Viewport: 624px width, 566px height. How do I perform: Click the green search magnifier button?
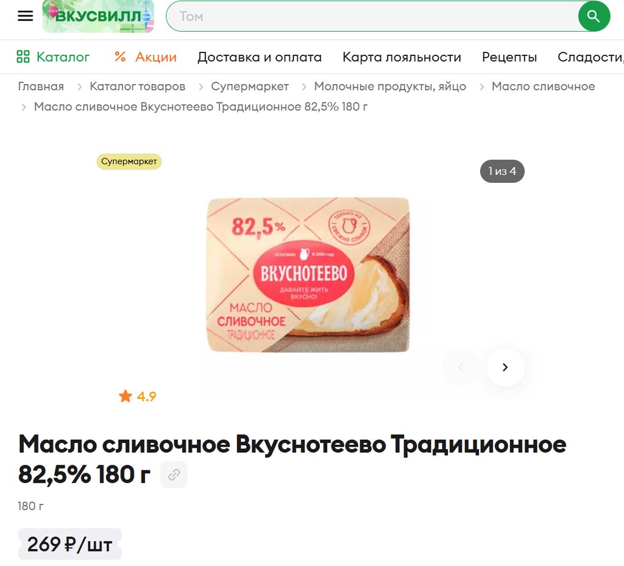coord(594,16)
